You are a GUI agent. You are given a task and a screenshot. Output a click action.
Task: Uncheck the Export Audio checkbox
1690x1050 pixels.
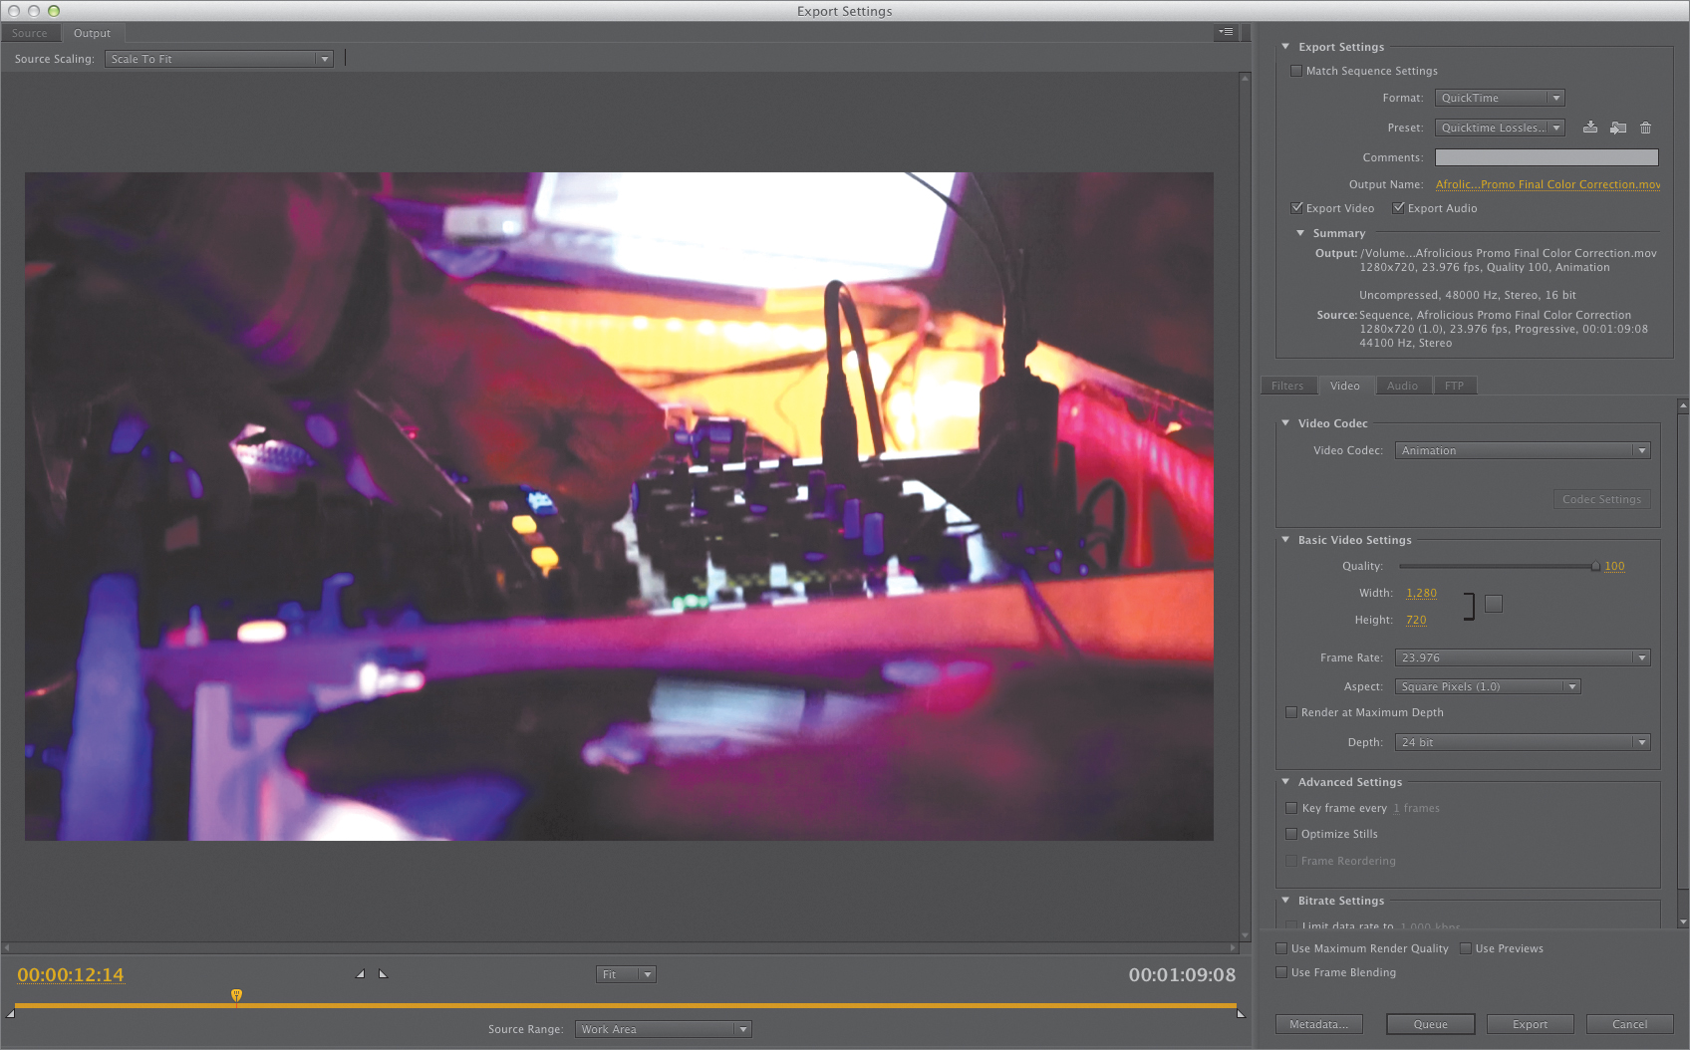point(1398,208)
